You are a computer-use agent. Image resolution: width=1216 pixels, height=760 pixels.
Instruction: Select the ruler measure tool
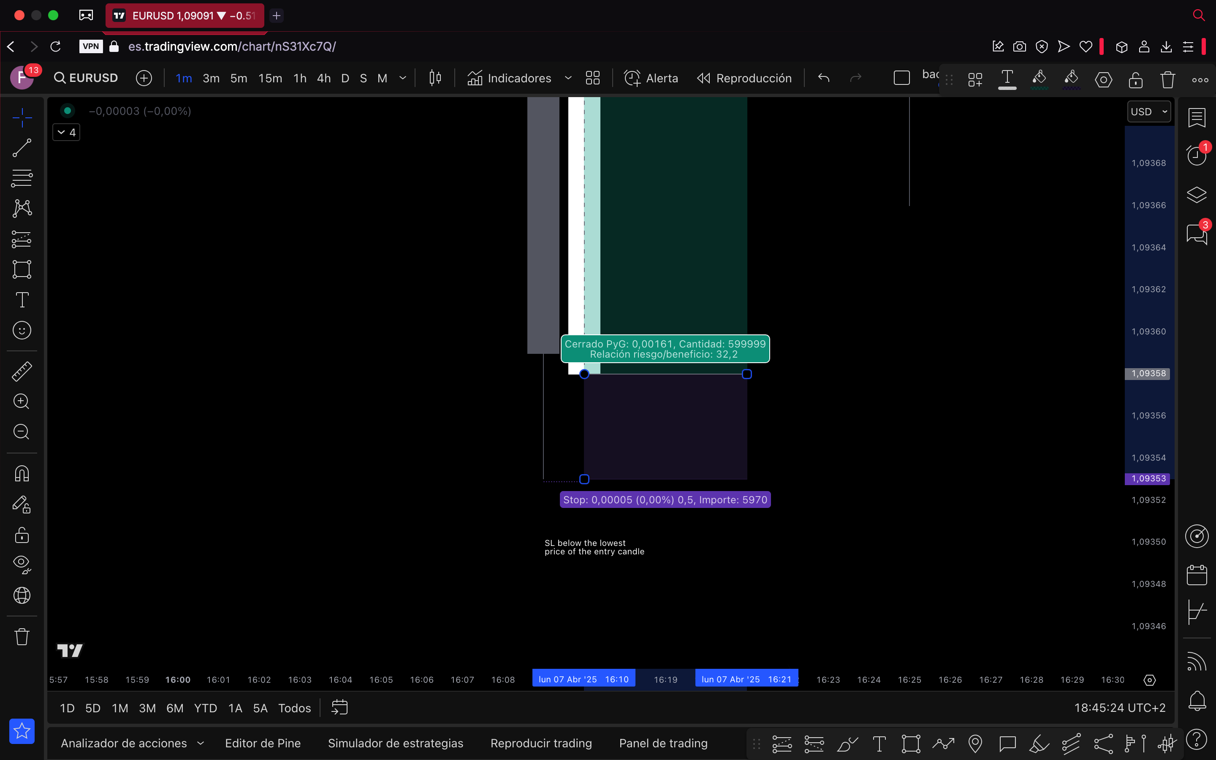22,372
